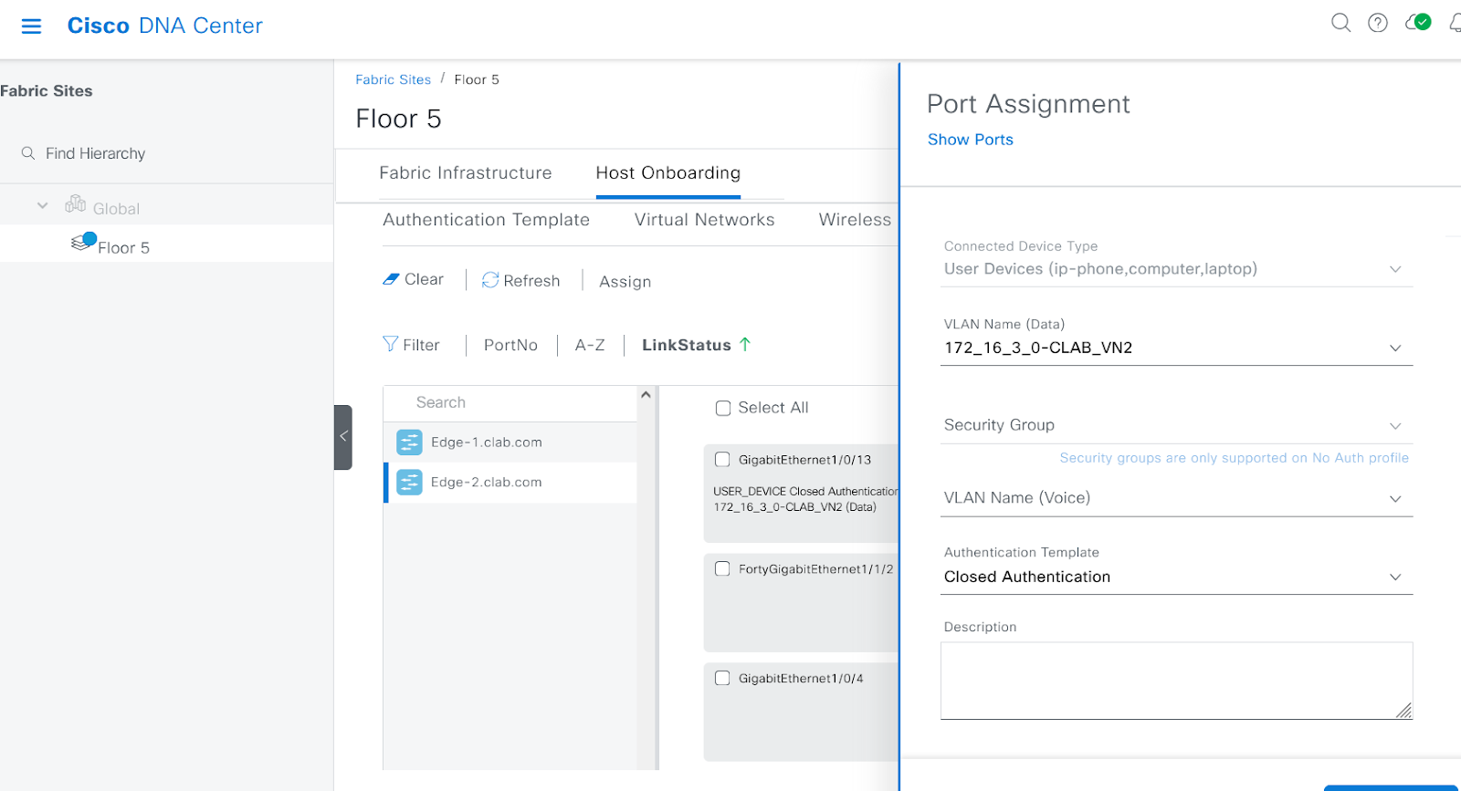The width and height of the screenshot is (1461, 791).
Task: Select the Edge-1.clab.com device row
Action: click(x=510, y=442)
